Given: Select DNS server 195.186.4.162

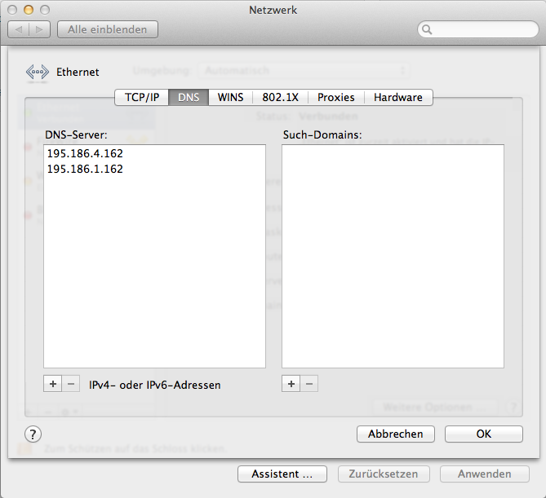Looking at the screenshot, I should click(154, 153).
